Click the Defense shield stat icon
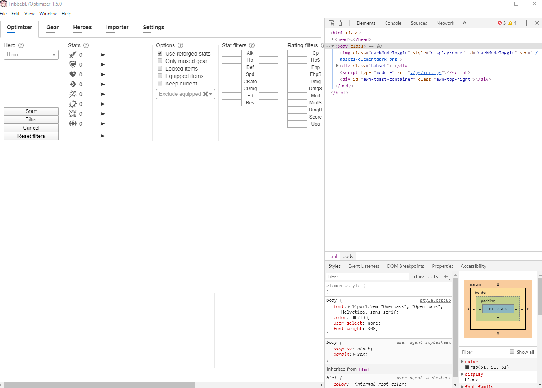Image resolution: width=542 pixels, height=388 pixels. point(73,64)
